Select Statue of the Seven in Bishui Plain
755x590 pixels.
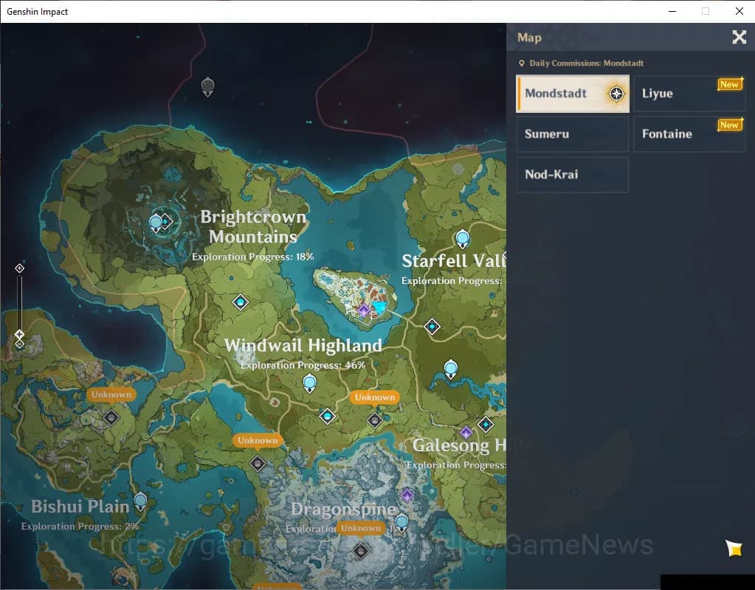[140, 502]
